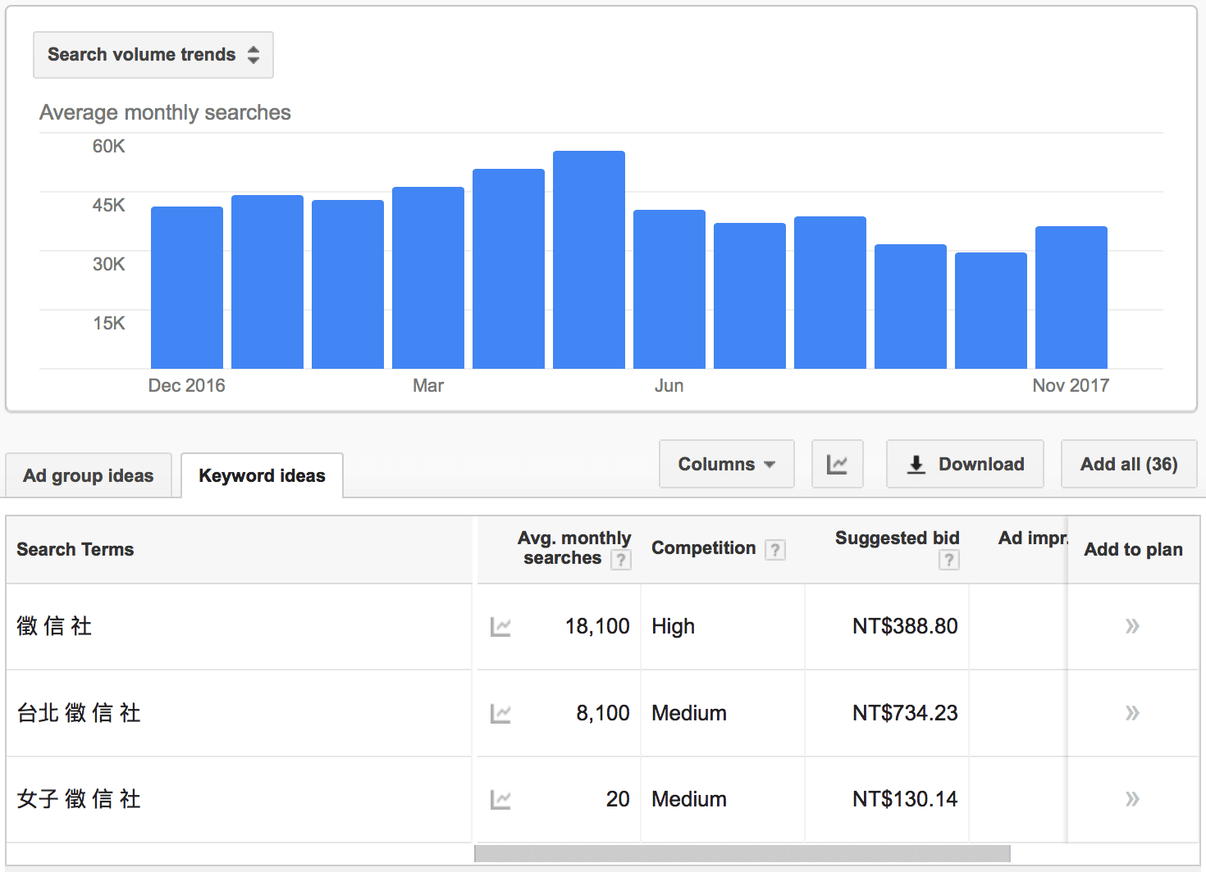Viewport: 1206px width, 872px height.
Task: Click help icon beside Avg. monthly searches
Action: pyautogui.click(x=621, y=560)
